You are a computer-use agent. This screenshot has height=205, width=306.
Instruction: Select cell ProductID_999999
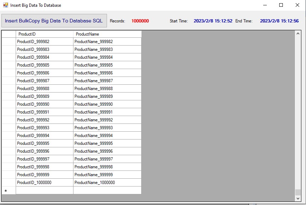(45, 175)
